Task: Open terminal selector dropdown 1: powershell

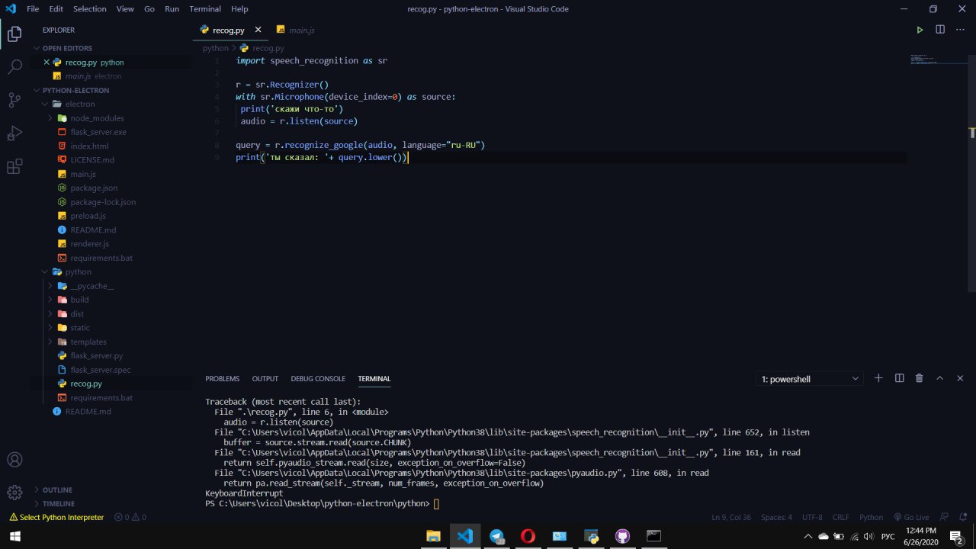Action: pyautogui.click(x=810, y=379)
